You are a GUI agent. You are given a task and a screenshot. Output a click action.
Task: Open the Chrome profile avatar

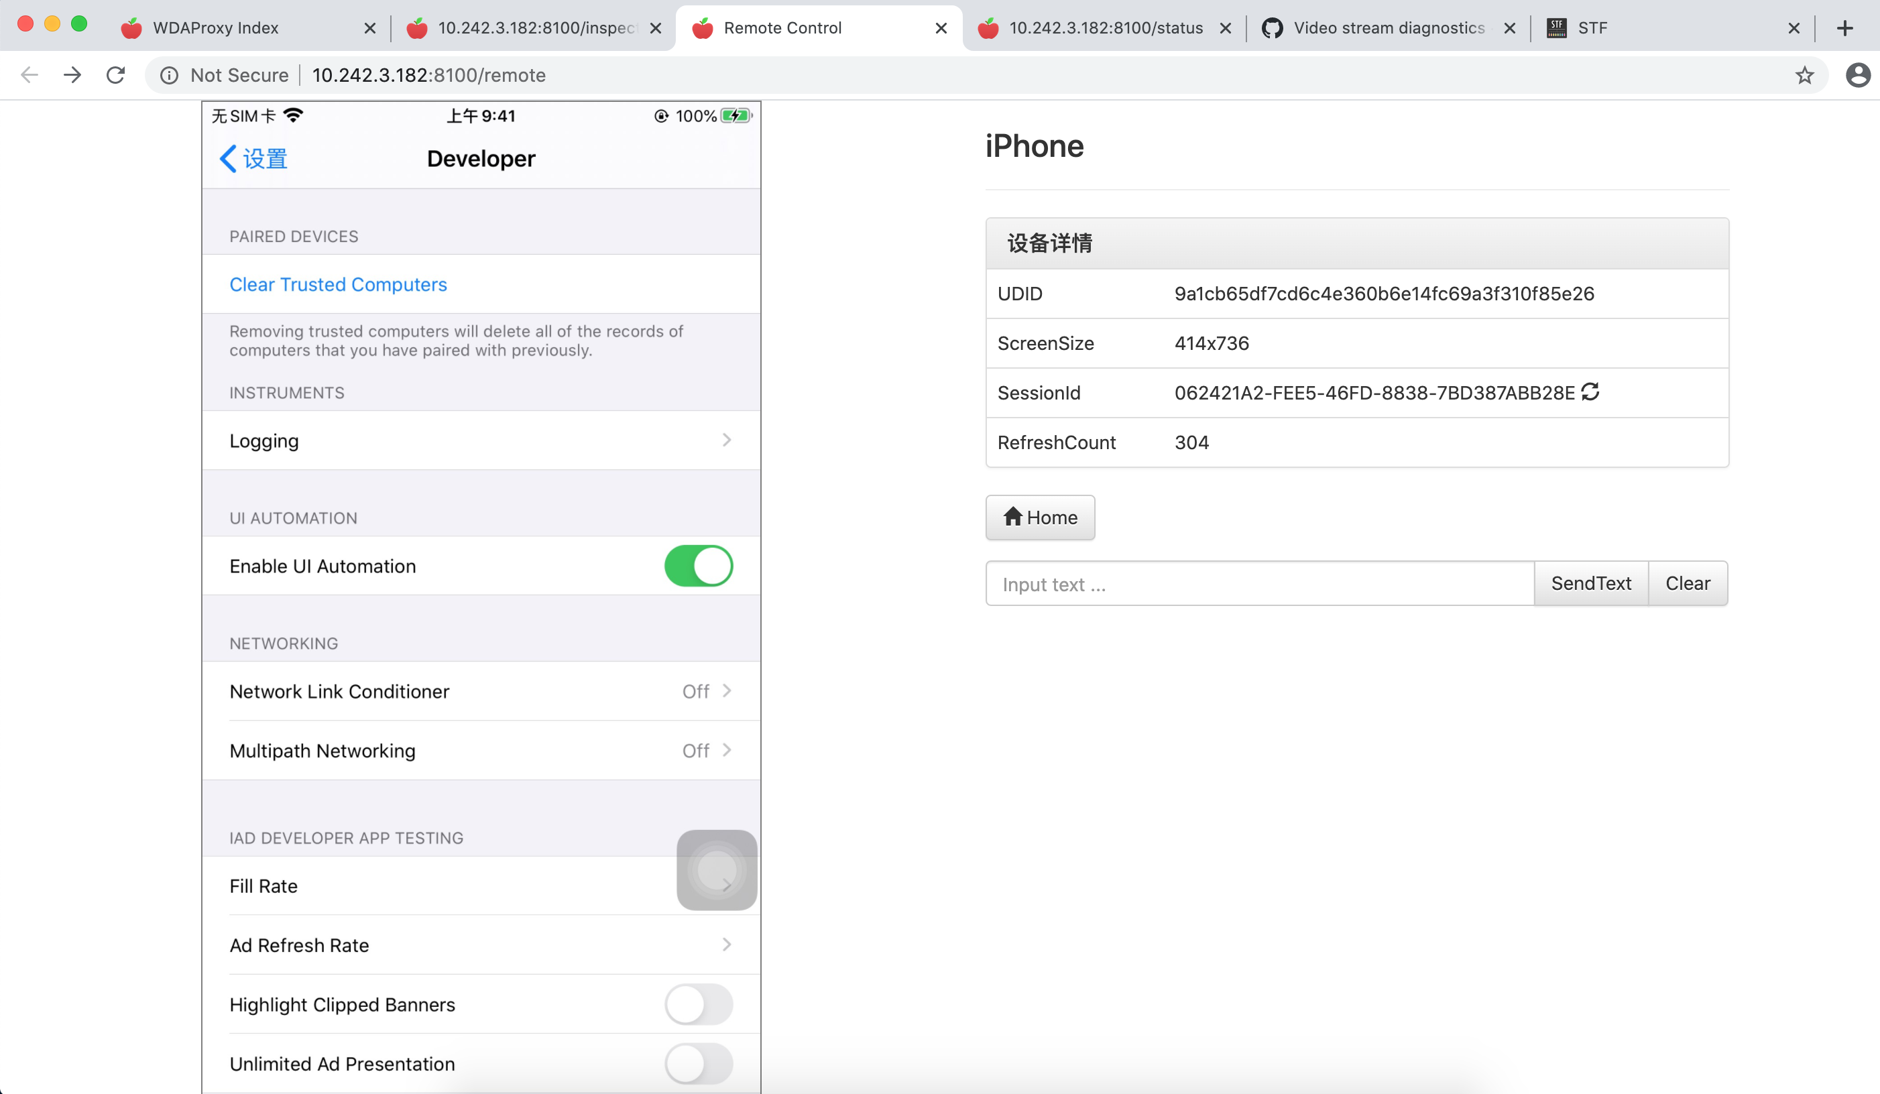coord(1857,74)
